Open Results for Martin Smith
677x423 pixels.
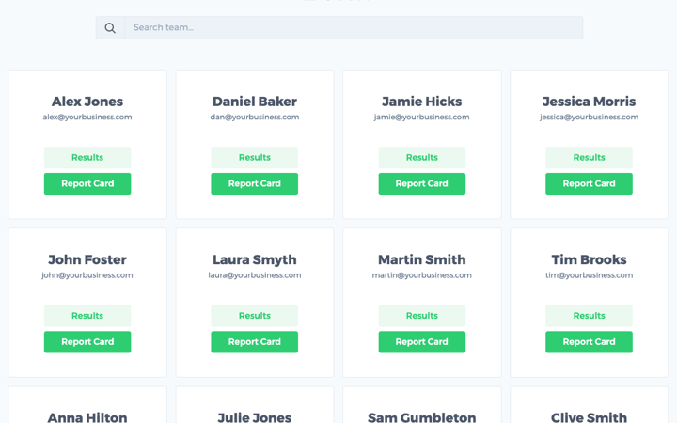coord(422,316)
